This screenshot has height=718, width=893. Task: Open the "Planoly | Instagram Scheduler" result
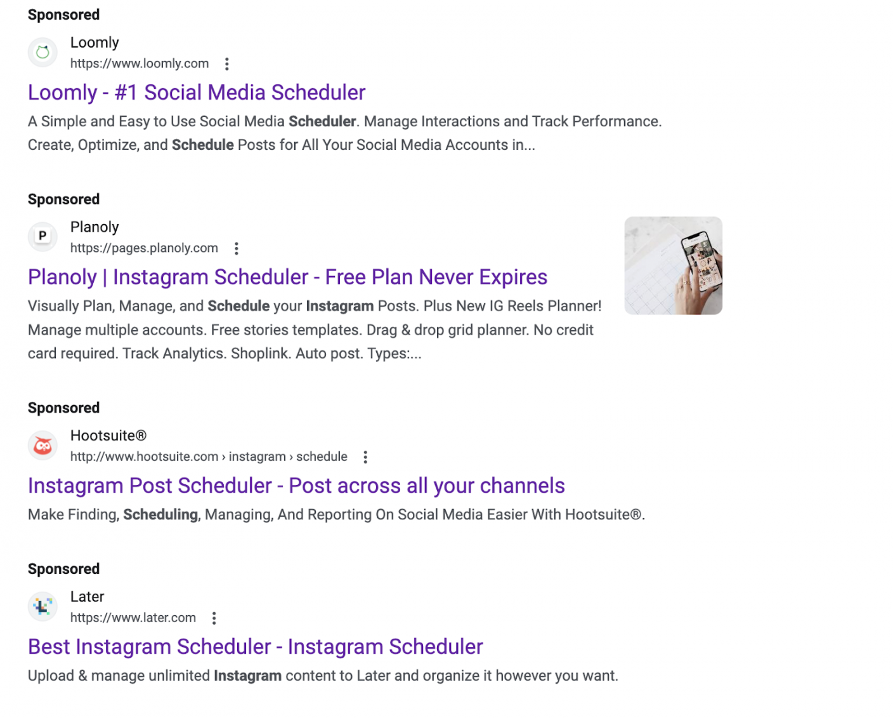click(287, 277)
